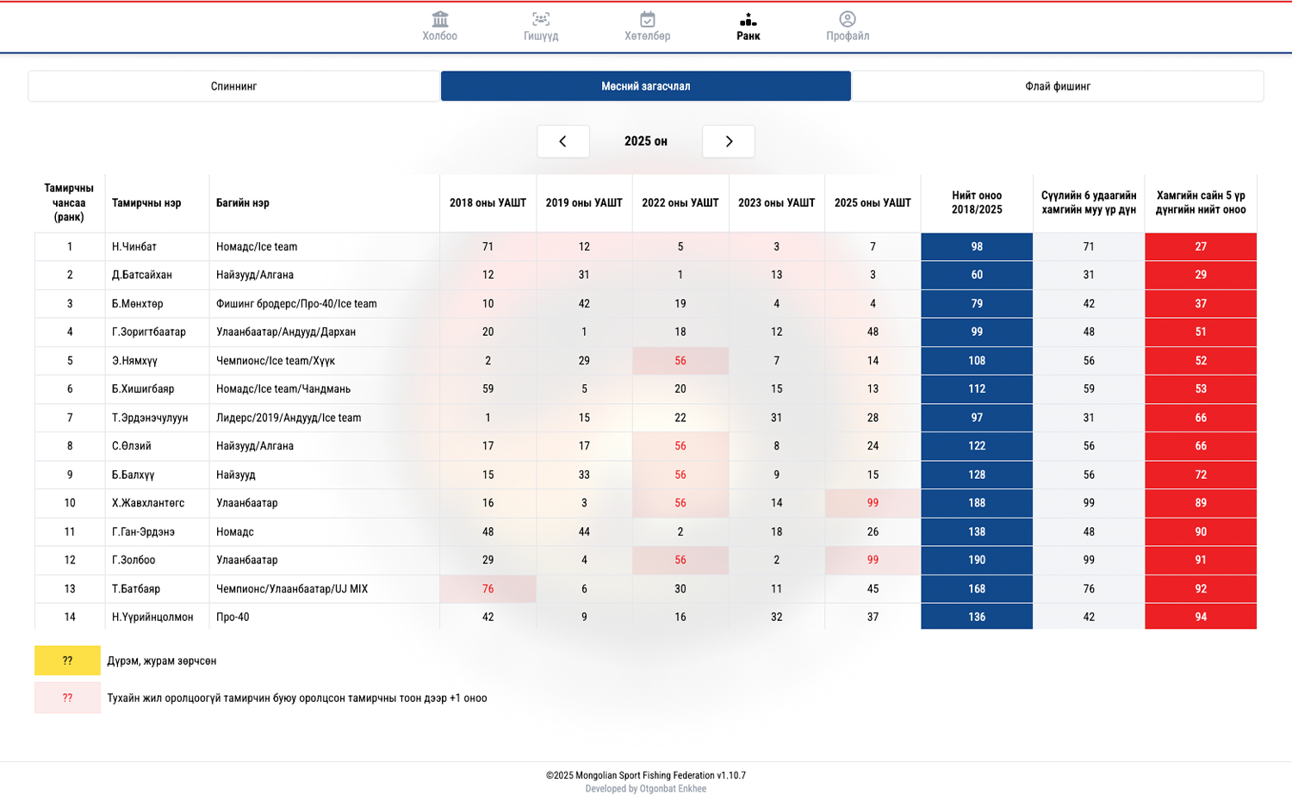The image size is (1292, 801).
Task: Open the Профайл user icon
Action: 848,20
